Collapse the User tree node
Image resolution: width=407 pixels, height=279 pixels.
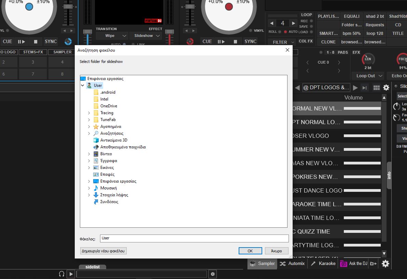click(82, 85)
